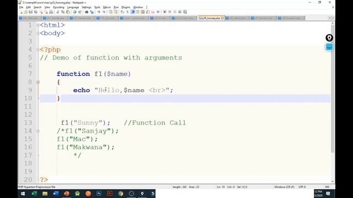Open the Search menu
The image size is (353, 198).
38,7
